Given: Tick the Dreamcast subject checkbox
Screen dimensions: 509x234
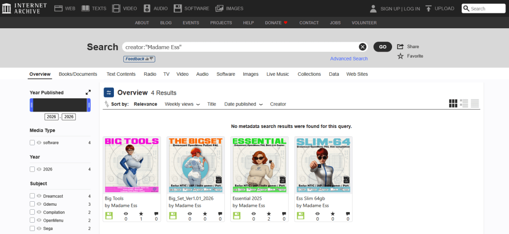Looking at the screenshot, I should click(32, 196).
